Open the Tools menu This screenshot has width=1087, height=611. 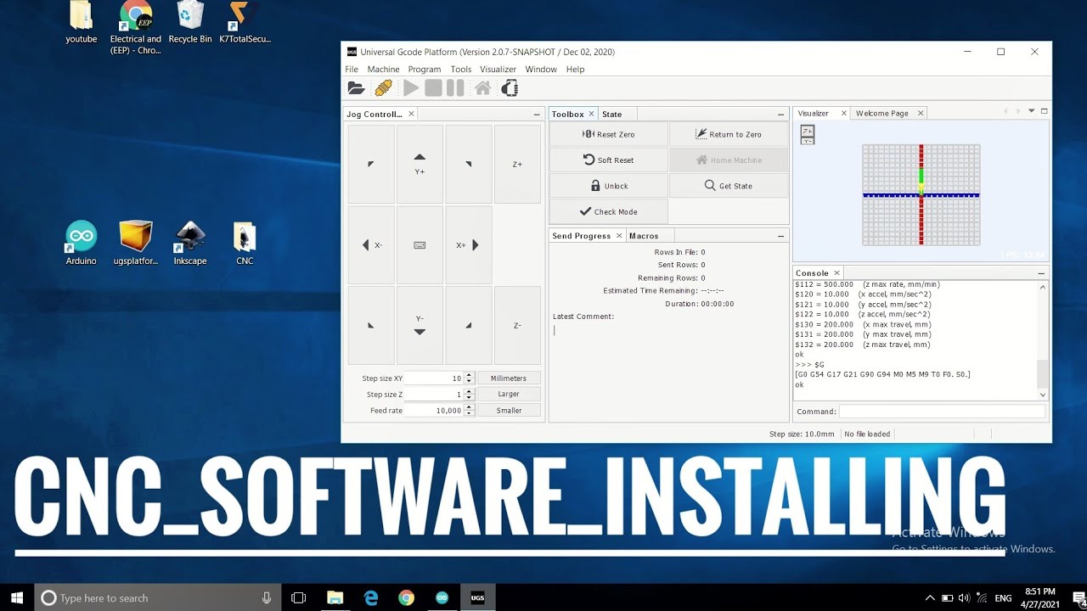coord(461,70)
